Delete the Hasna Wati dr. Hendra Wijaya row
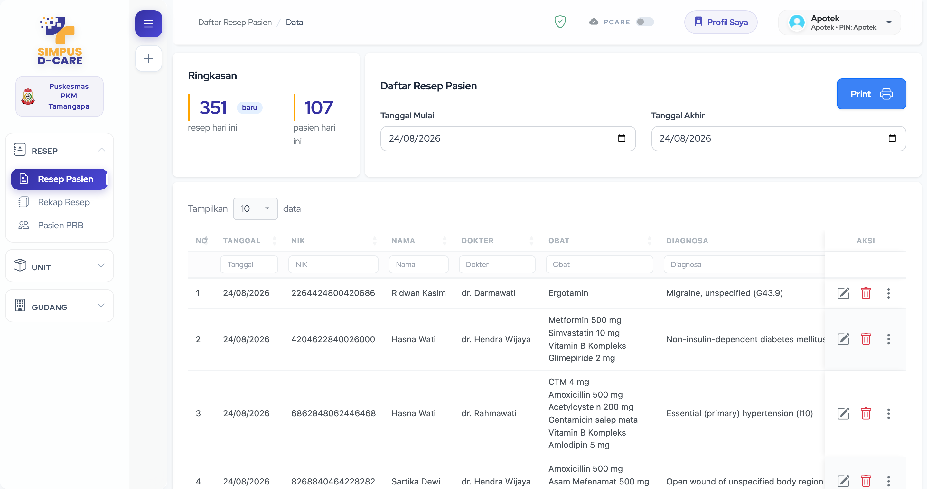This screenshot has width=927, height=489. pos(866,339)
